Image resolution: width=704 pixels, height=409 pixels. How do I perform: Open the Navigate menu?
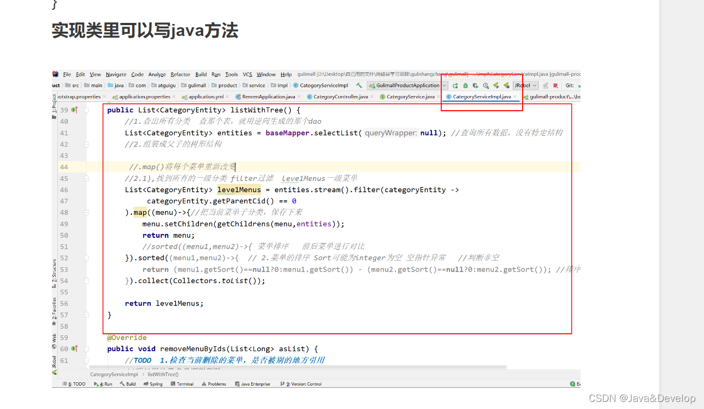116,74
